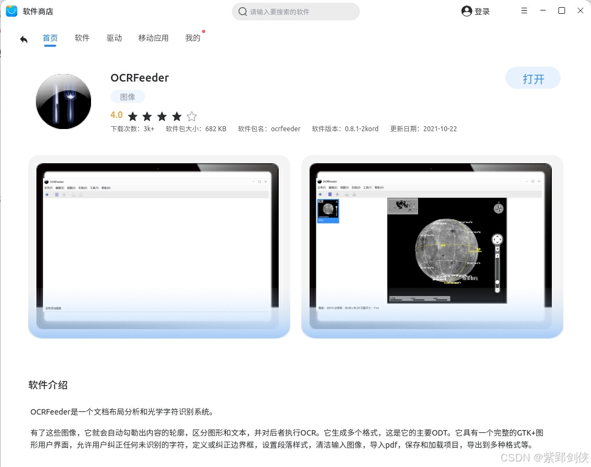Click the 下载次数: 3k+ text

click(x=132, y=129)
